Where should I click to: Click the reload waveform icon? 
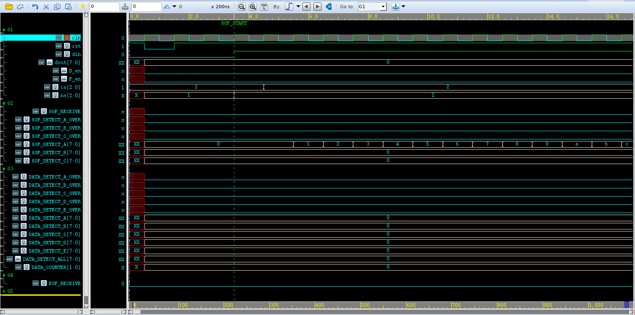(x=20, y=7)
